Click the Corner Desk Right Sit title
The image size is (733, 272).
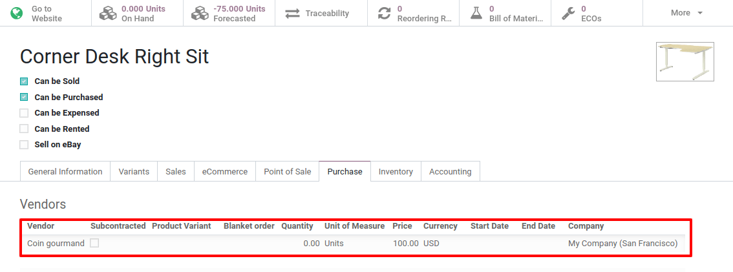(x=114, y=57)
